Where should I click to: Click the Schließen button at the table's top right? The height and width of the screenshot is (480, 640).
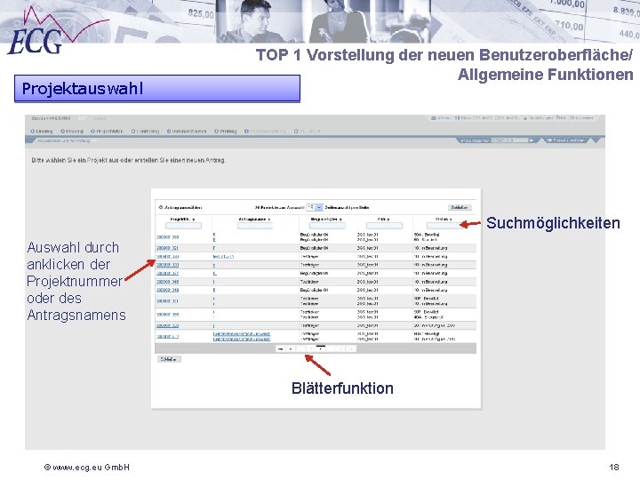[460, 207]
